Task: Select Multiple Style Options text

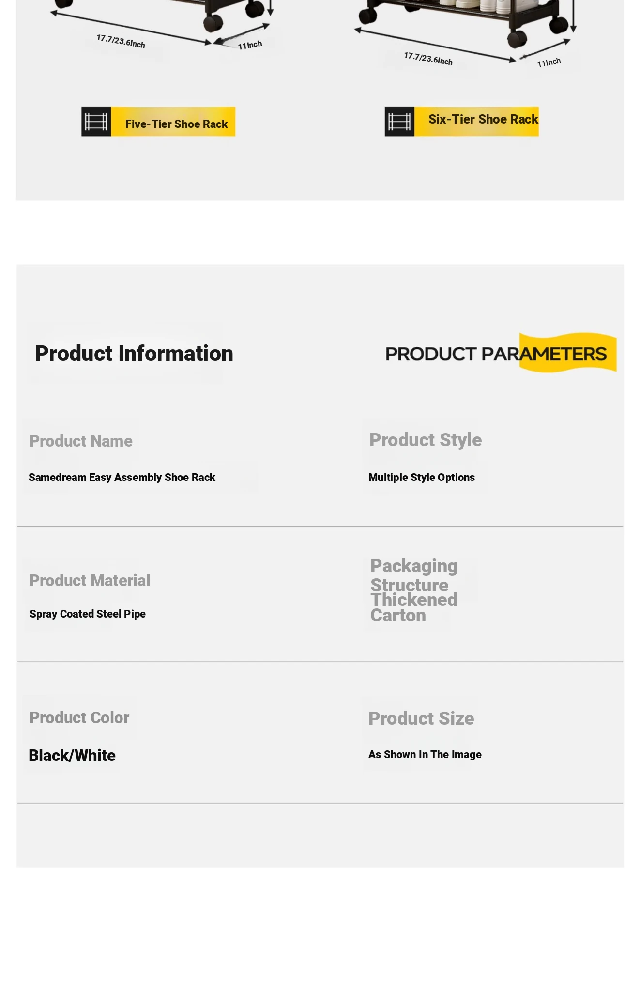Action: click(422, 478)
